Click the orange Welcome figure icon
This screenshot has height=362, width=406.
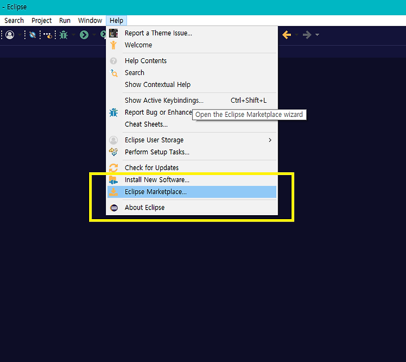tap(113, 45)
